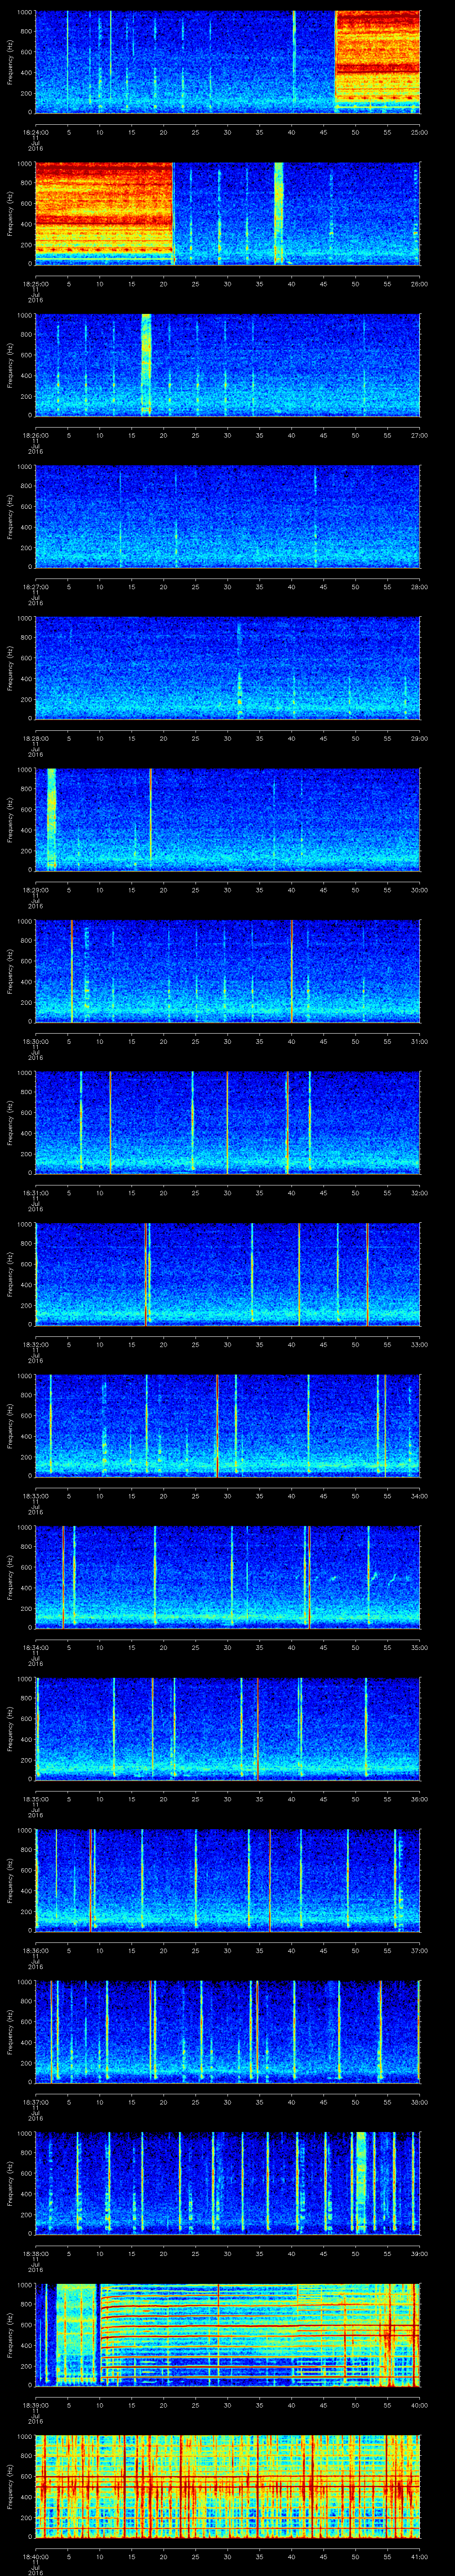Image resolution: width=455 pixels, height=2576 pixels.
Task: Click the '18:40:00' start time label
Action: point(35,2557)
